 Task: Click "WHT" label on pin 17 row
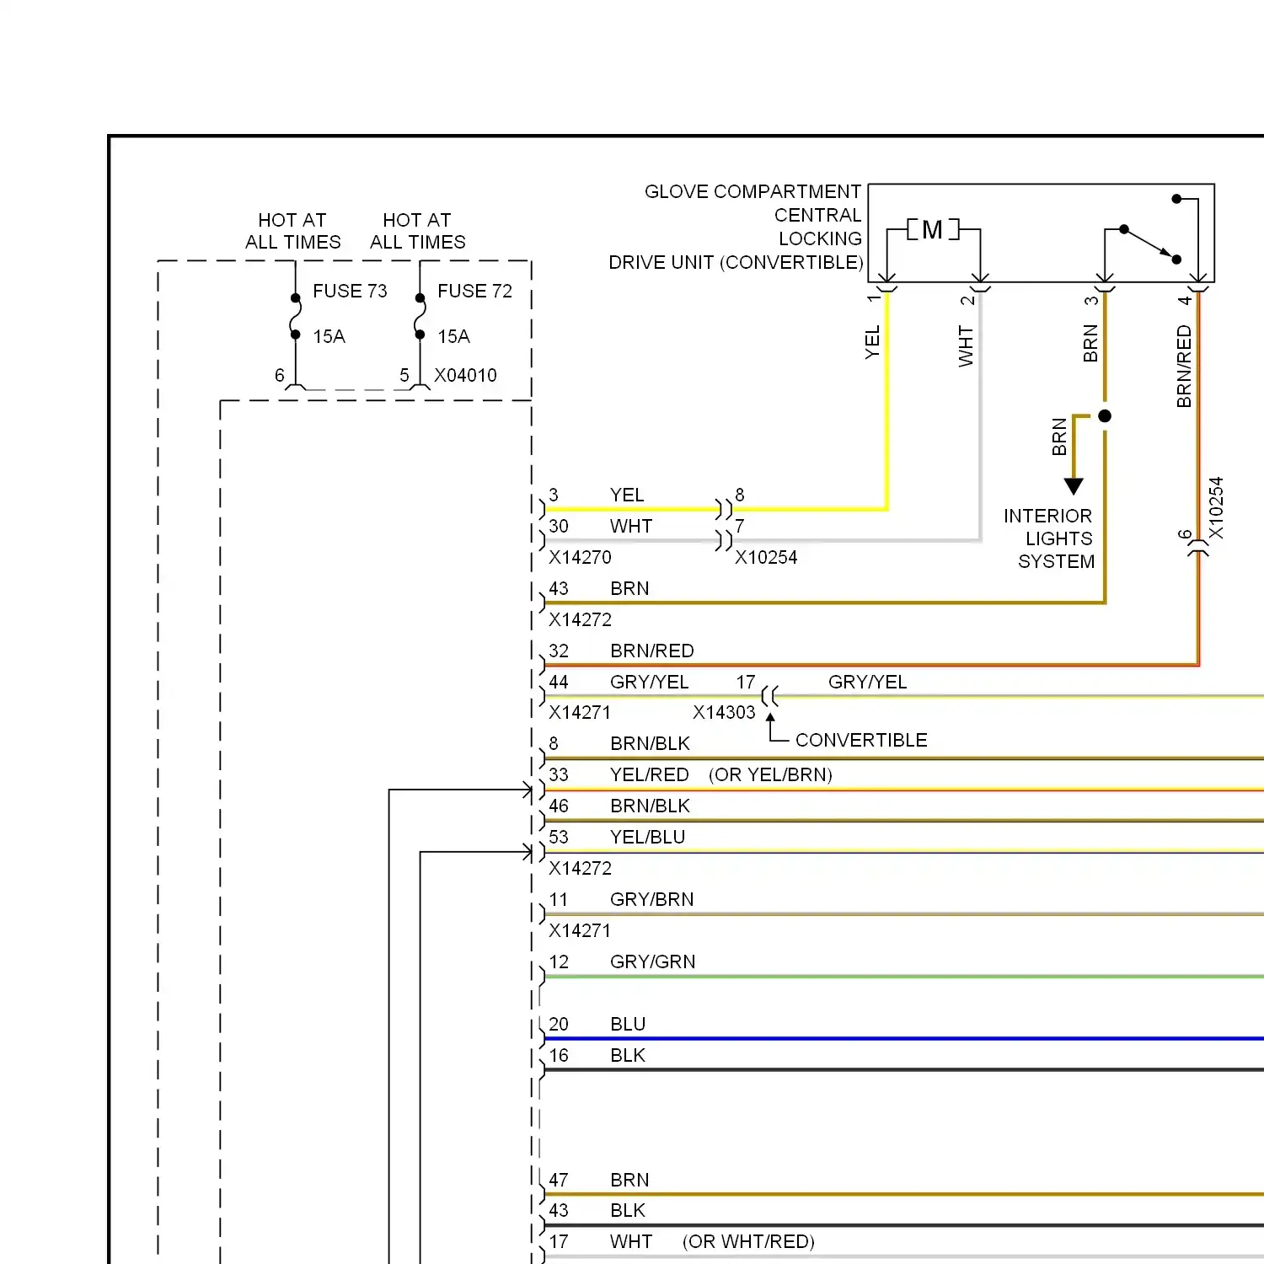(631, 1241)
